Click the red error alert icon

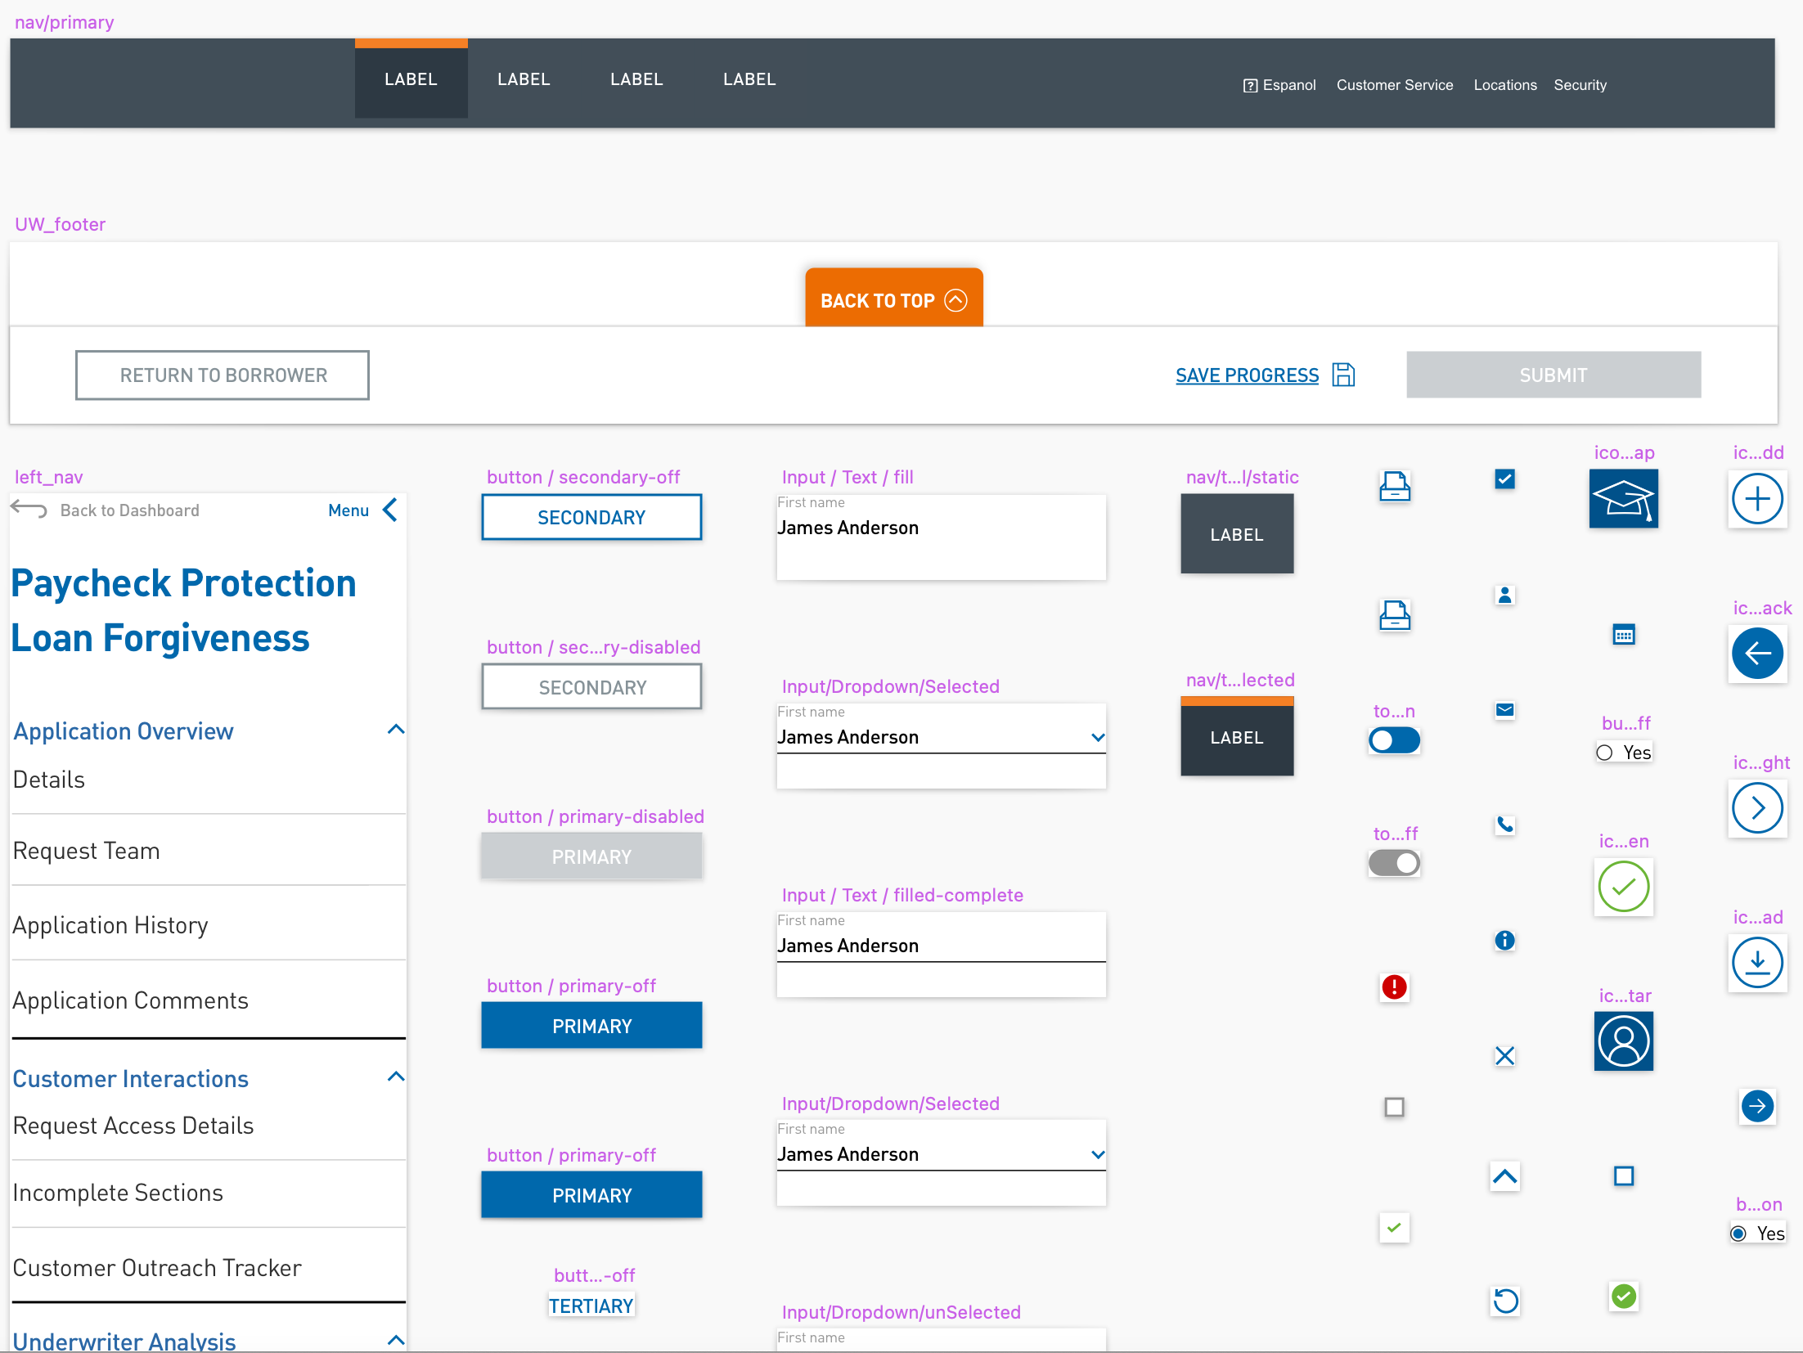1394,987
